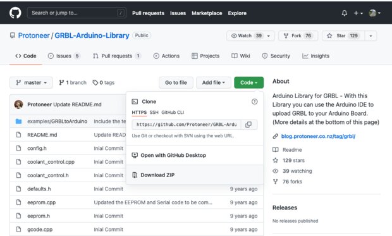392x236 pixels.
Task: Click the file icon beside README.md
Action: (18, 135)
